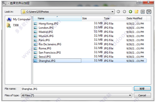Select Paris.JPG file name

click(44, 40)
